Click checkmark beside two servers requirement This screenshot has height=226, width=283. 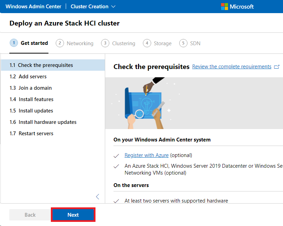click(x=116, y=201)
